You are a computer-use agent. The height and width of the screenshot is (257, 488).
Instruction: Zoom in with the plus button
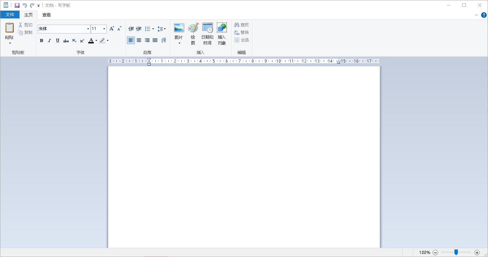click(x=477, y=253)
